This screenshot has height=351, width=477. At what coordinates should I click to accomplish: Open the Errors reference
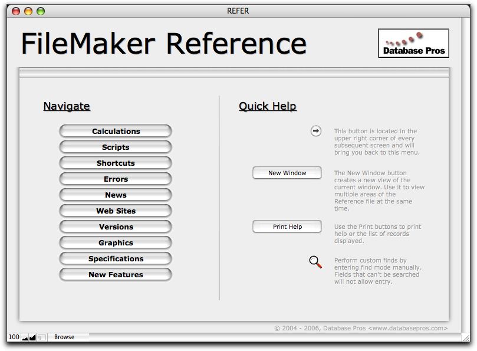116,179
